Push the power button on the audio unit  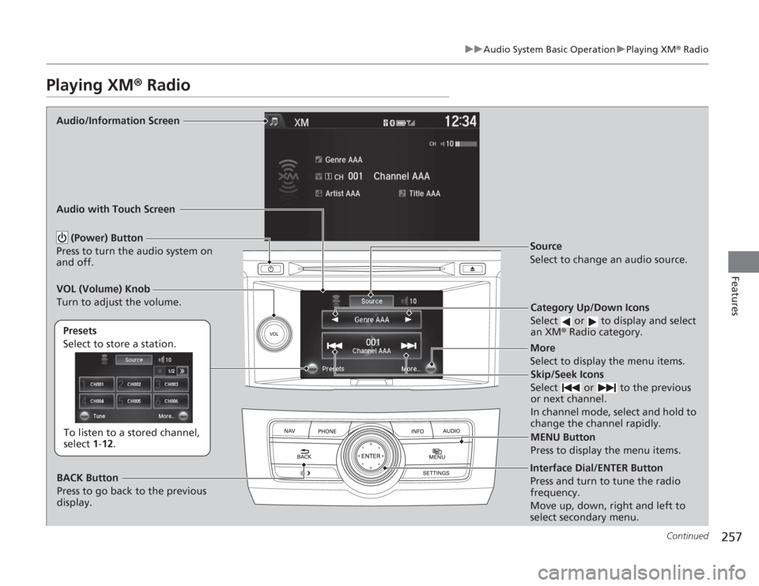click(270, 269)
